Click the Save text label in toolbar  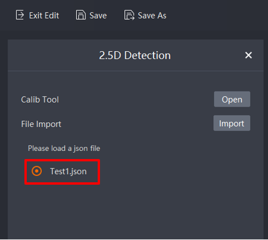coord(98,16)
